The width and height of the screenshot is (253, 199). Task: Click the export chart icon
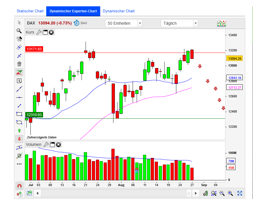(x=29, y=193)
